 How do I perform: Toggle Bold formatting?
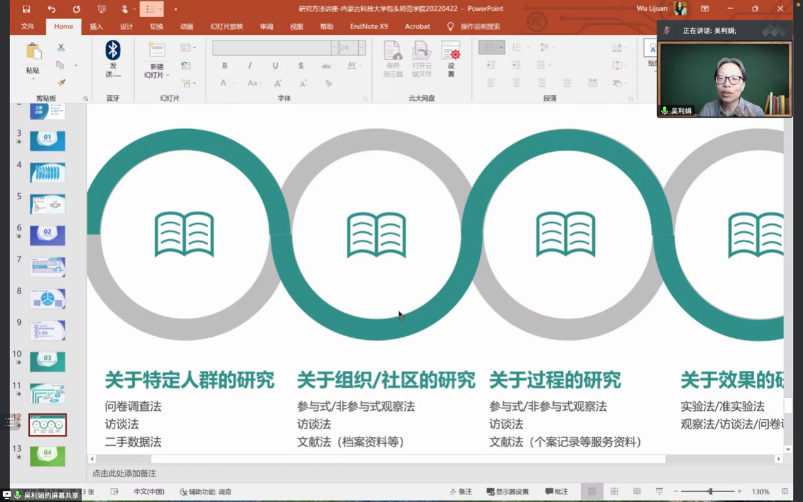tap(225, 65)
